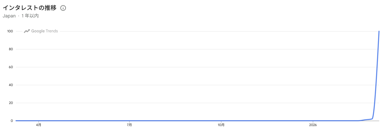
Task: Select the 10月 label on the x-axis
Action: (221, 125)
